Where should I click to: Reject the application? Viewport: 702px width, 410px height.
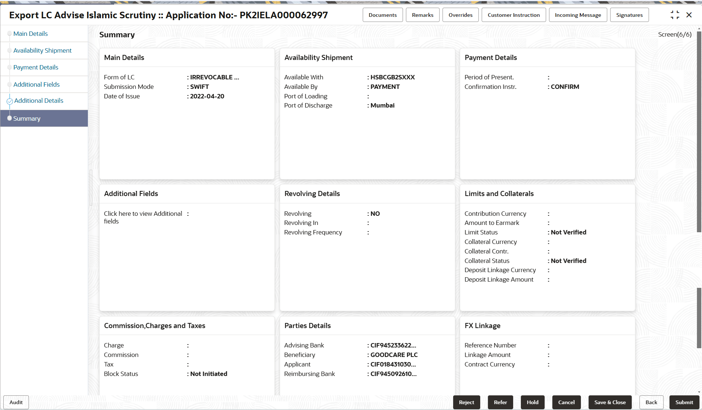[x=466, y=402]
